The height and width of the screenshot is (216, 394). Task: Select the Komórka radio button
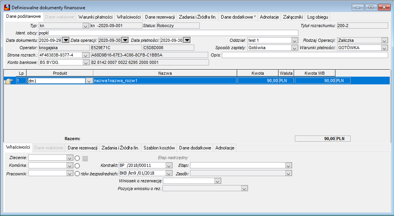point(77,166)
